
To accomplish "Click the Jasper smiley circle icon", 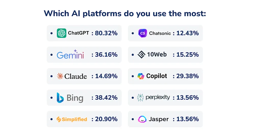I will point(142,119).
